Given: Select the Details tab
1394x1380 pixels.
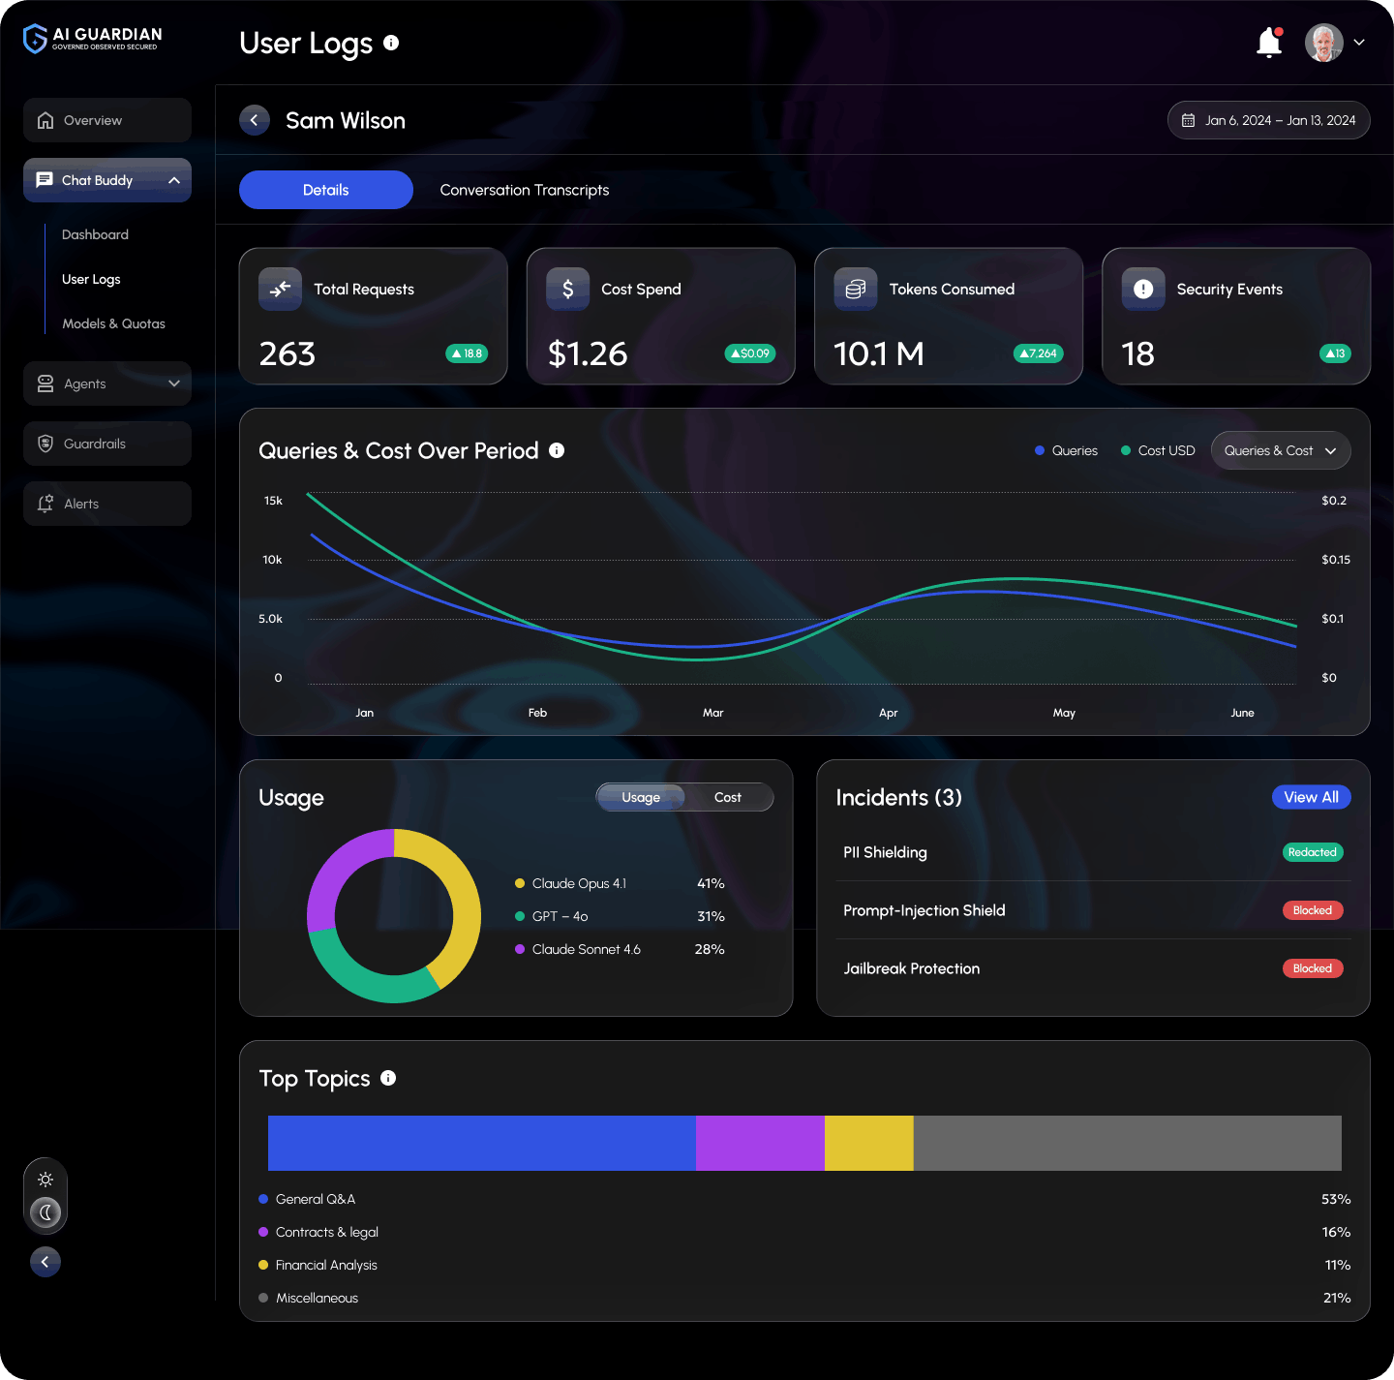Looking at the screenshot, I should [x=326, y=190].
